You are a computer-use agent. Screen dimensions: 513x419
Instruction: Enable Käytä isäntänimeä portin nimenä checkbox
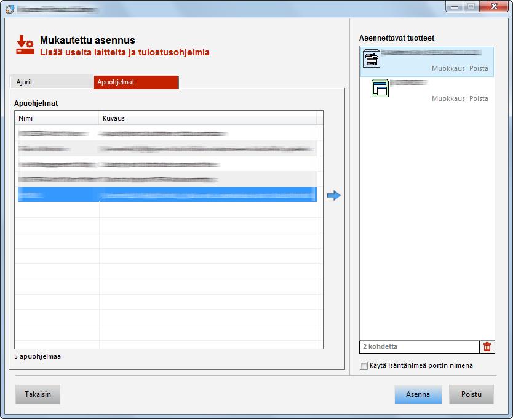click(364, 365)
